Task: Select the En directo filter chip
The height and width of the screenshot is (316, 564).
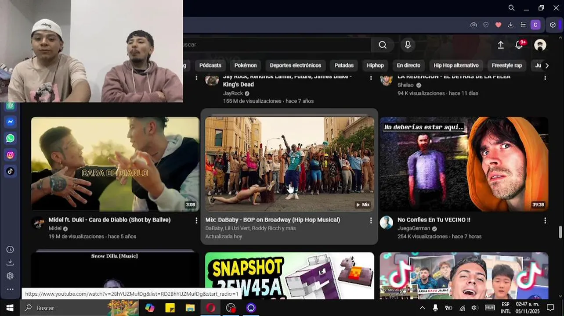Action: coord(409,65)
